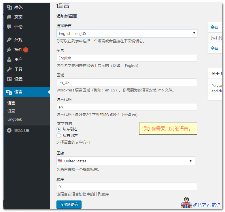
Task: Click the Tools (工具) wrench icon
Action: [x=9, y=69]
